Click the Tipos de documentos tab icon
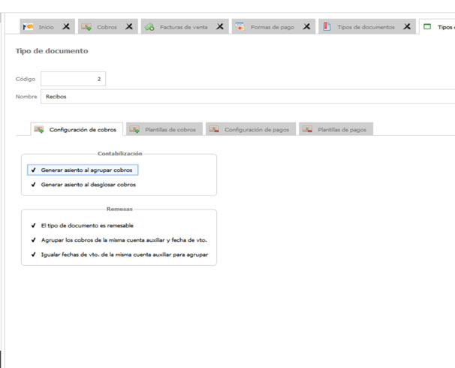The height and width of the screenshot is (368, 455). tap(327, 26)
